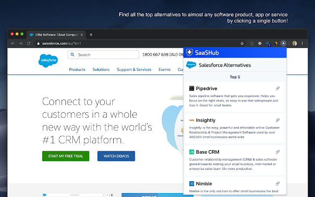Go back using the browser back arrow

pos(14,43)
